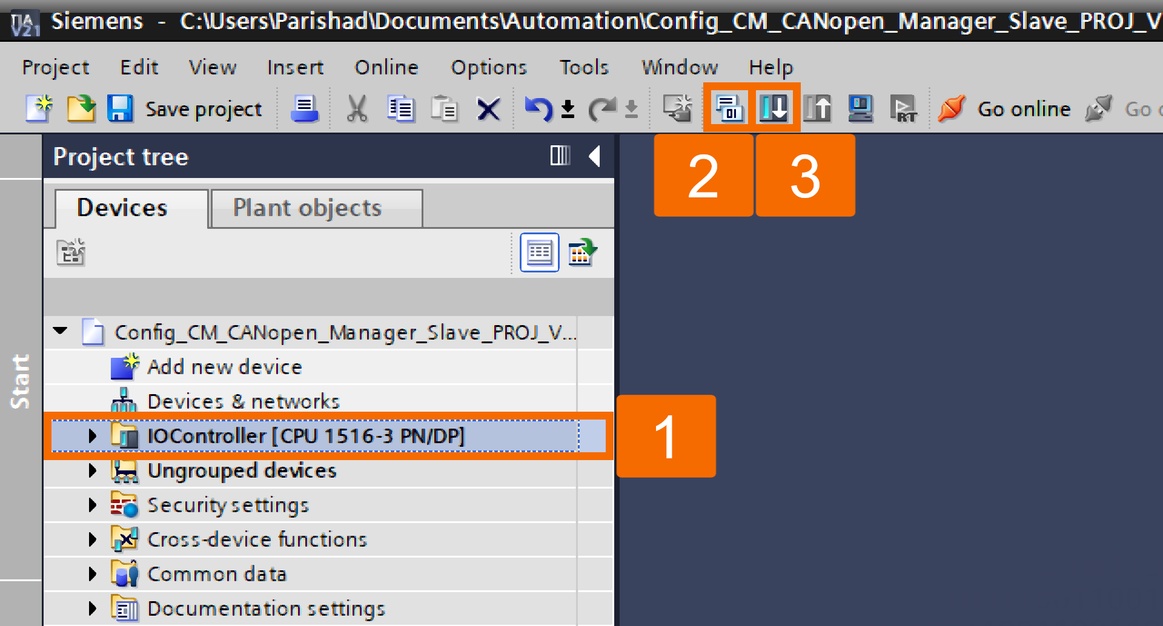Expand the Ungrouped devices node
The width and height of the screenshot is (1163, 626).
pyautogui.click(x=92, y=470)
